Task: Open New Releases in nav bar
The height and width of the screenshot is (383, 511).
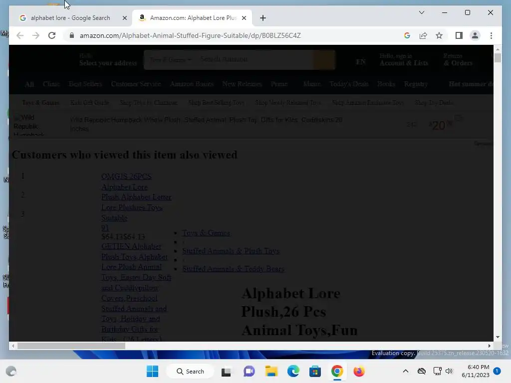Action: pyautogui.click(x=242, y=84)
